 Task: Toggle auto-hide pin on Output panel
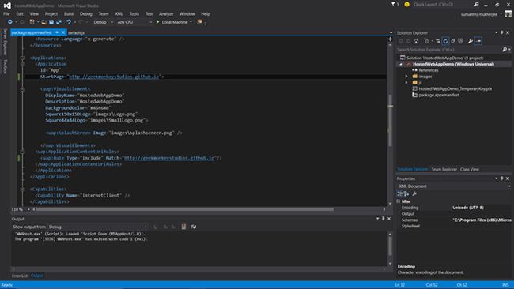[x=384, y=218]
